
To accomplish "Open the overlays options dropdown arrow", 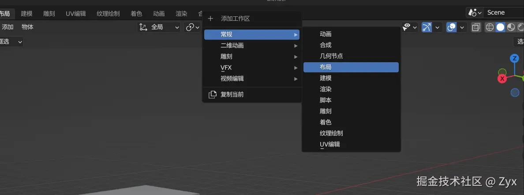I will 462,27.
